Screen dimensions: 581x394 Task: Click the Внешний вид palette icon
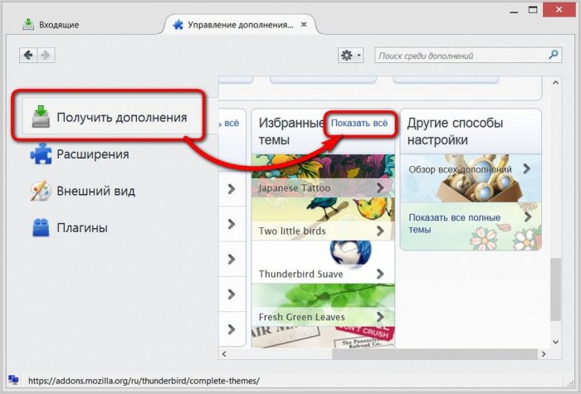(41, 191)
